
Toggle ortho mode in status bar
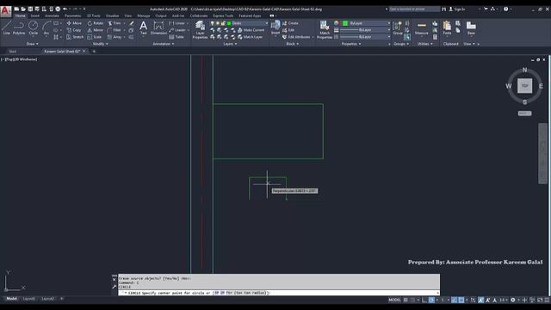pos(424,300)
